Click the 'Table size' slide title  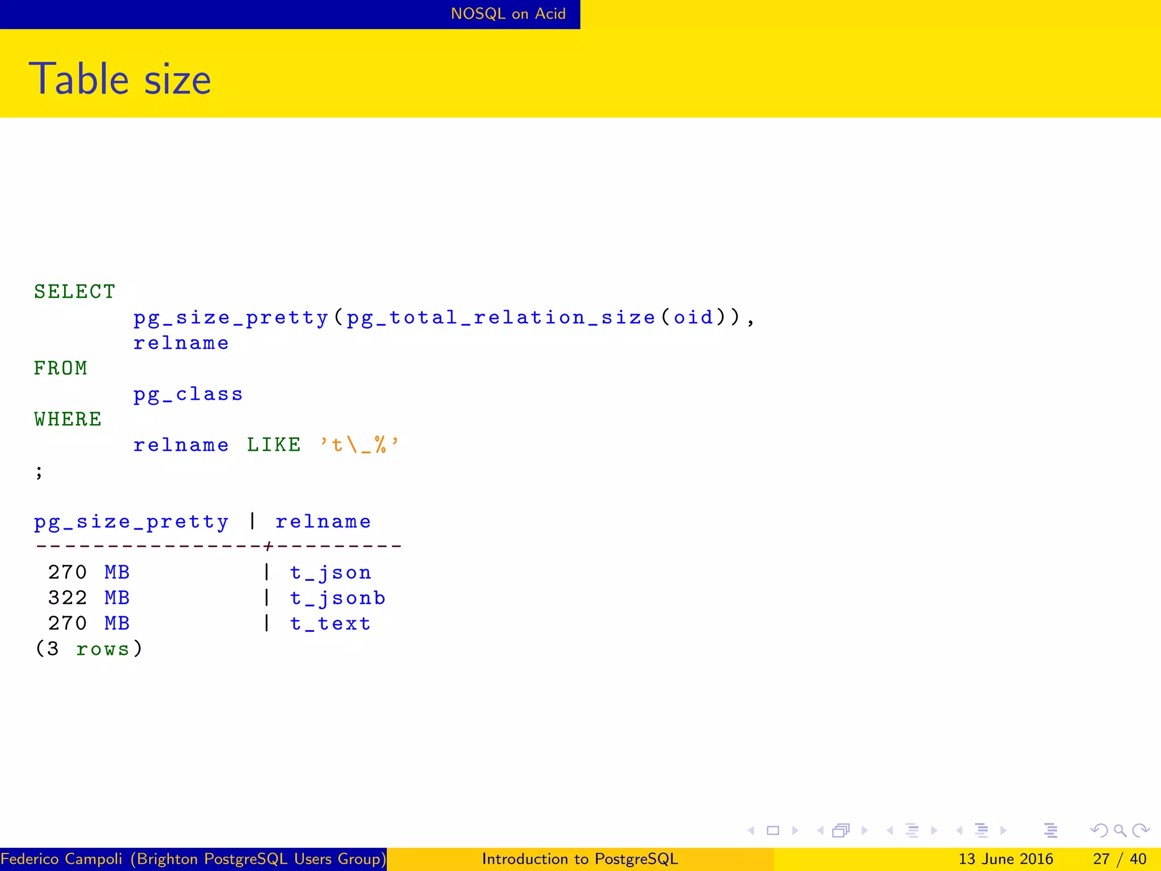point(120,79)
